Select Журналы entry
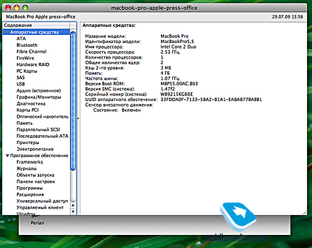Screen dimensions: 312x248 [x=26, y=168]
